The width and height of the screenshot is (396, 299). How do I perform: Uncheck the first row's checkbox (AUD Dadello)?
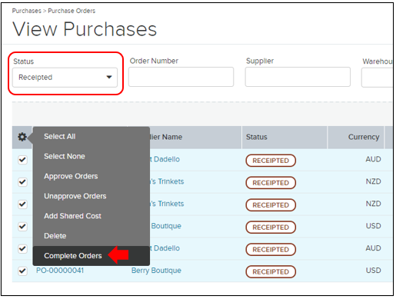(22, 160)
